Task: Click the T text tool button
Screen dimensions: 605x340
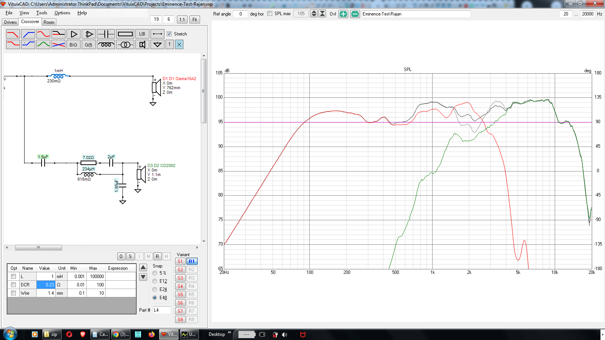Action: (x=169, y=45)
